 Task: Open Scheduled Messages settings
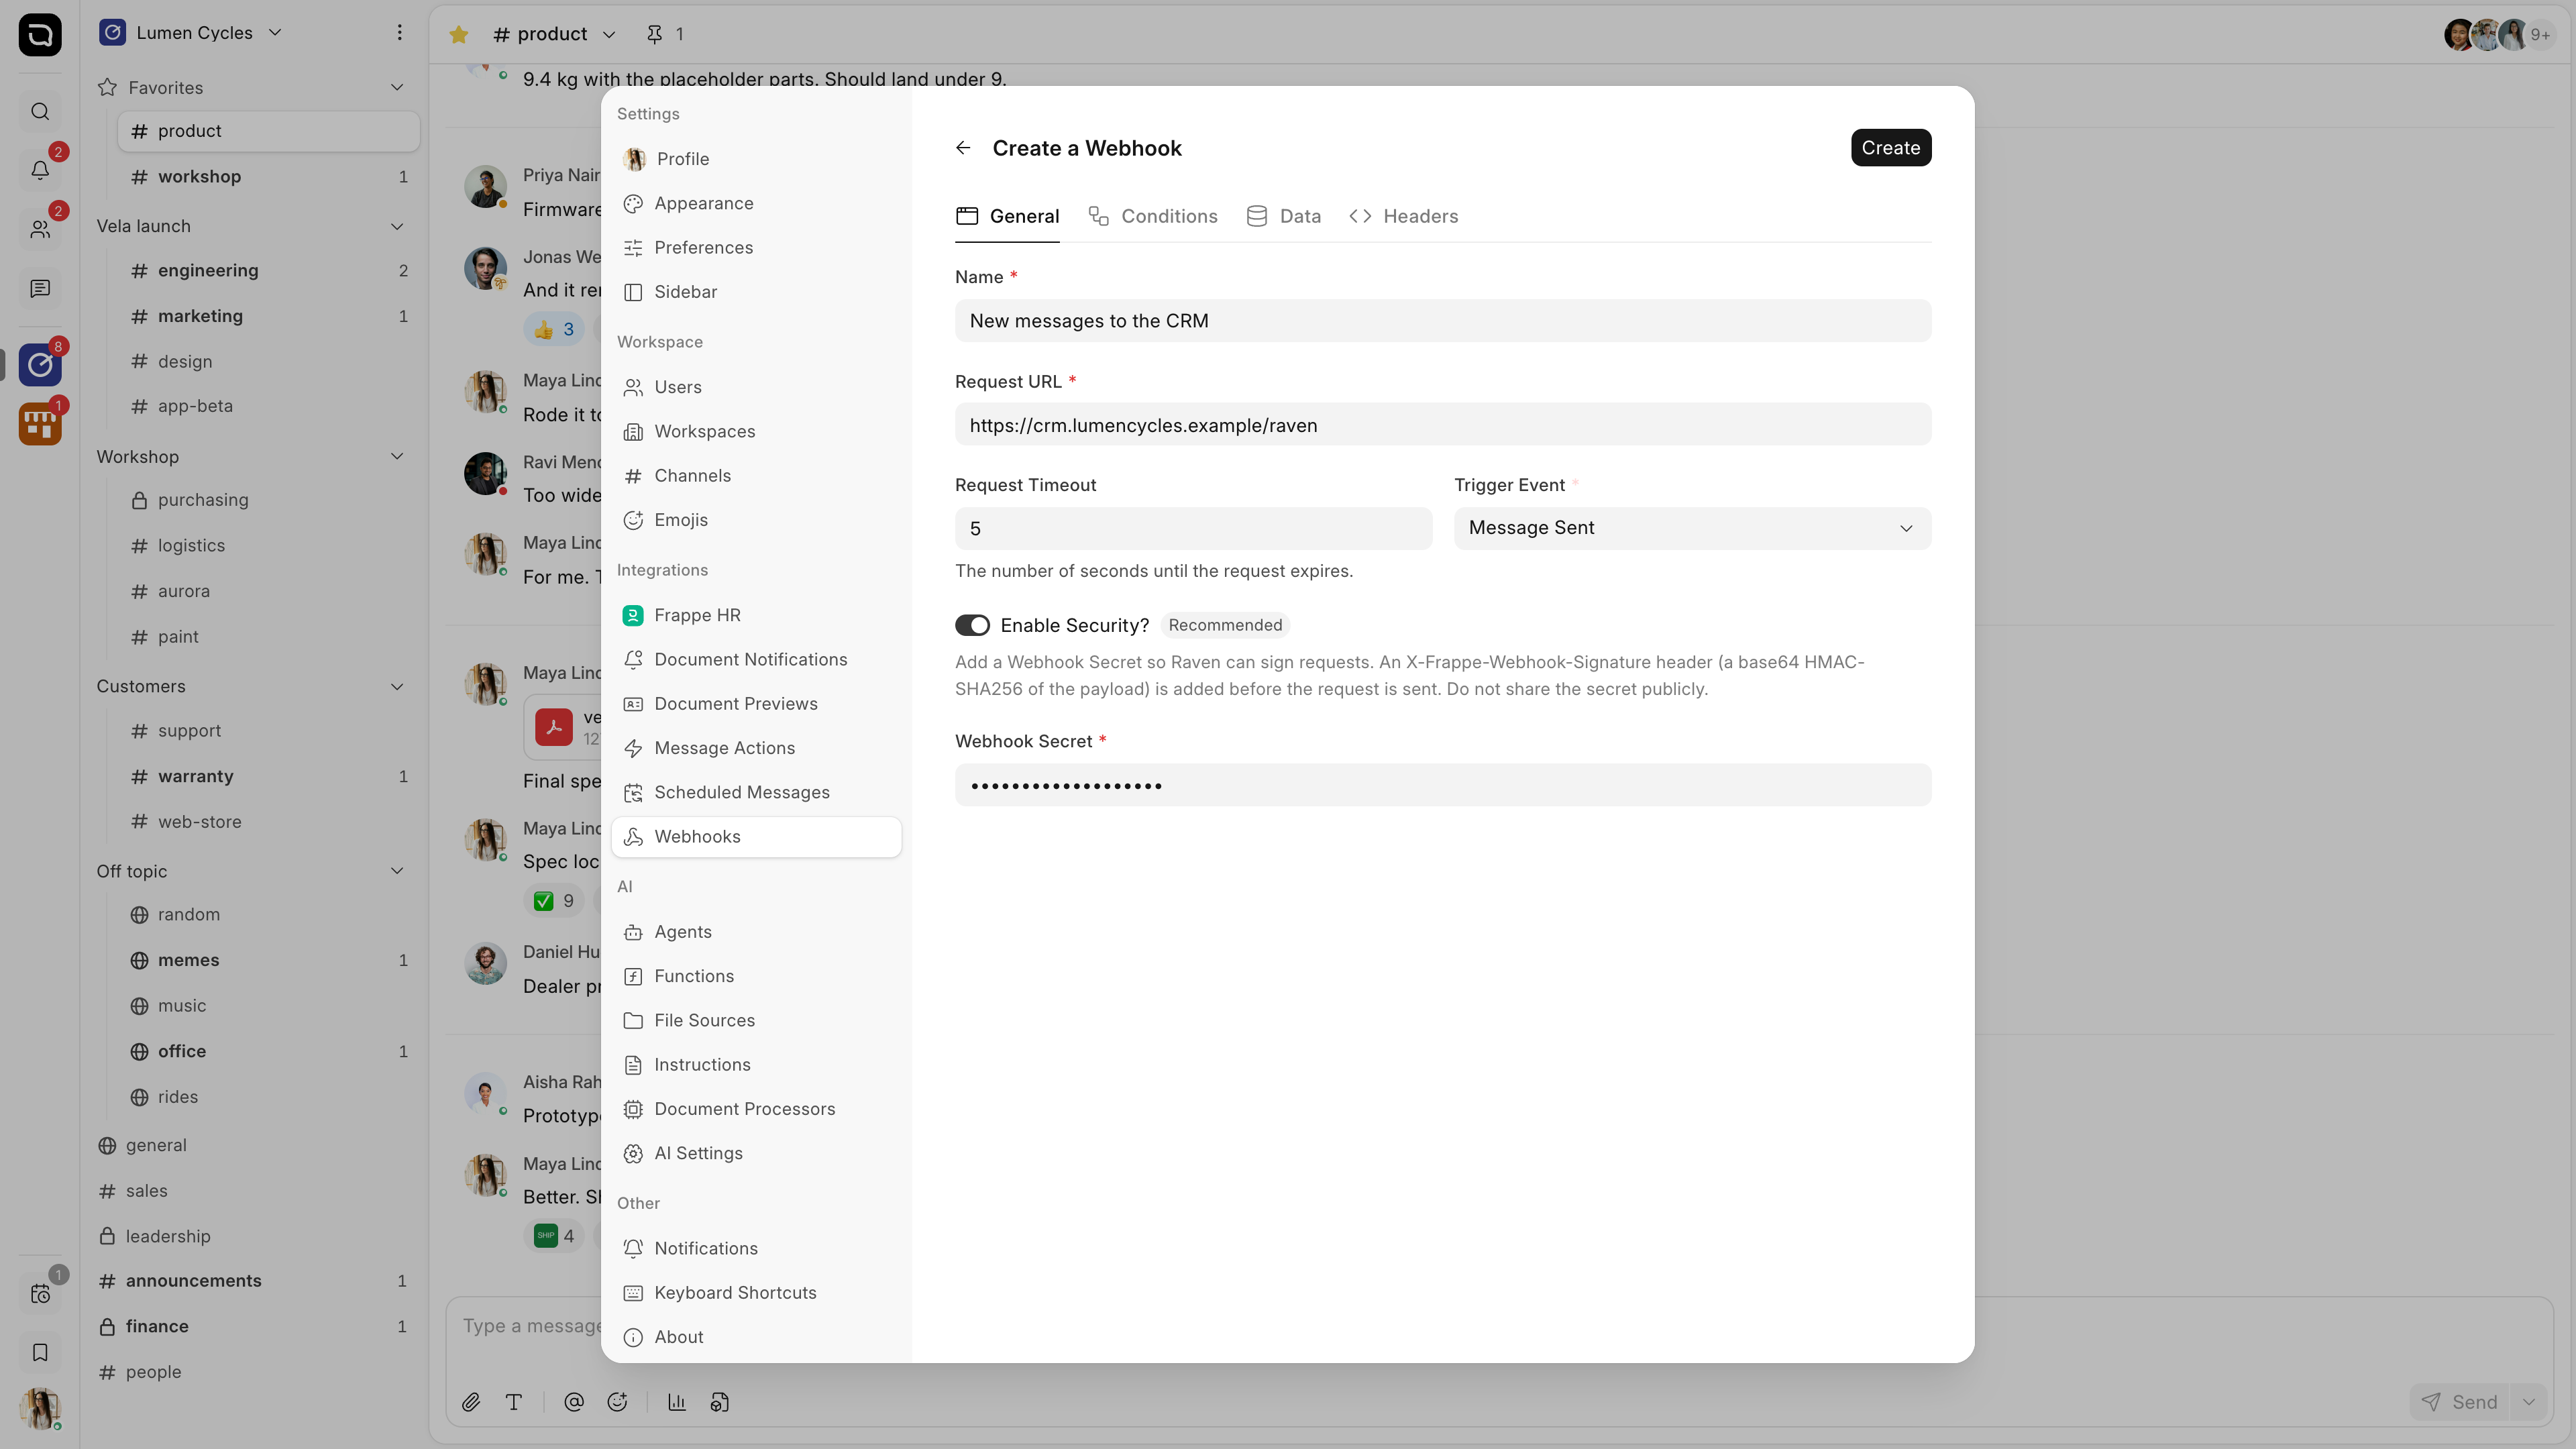point(756,792)
